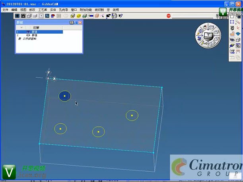Image resolution: width=243 pixels, height=182 pixels.
Task: Open the coordinate system 'L' icon
Action: tap(47, 16)
